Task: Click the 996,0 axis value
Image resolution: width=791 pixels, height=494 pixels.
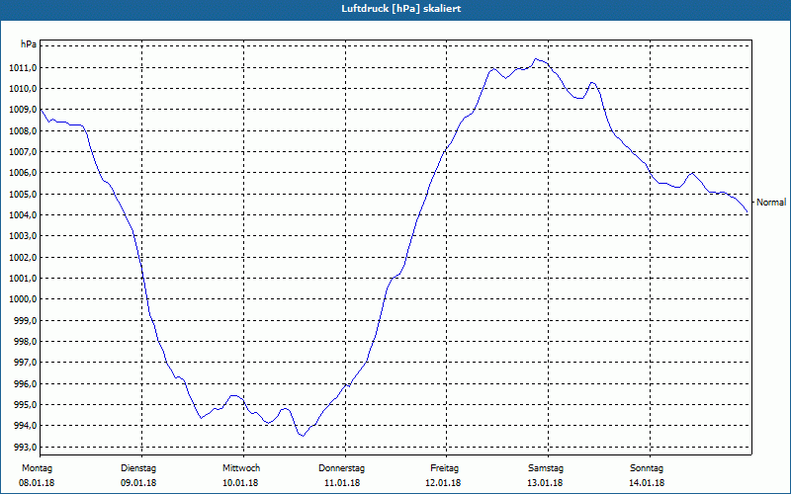Action: tap(25, 384)
